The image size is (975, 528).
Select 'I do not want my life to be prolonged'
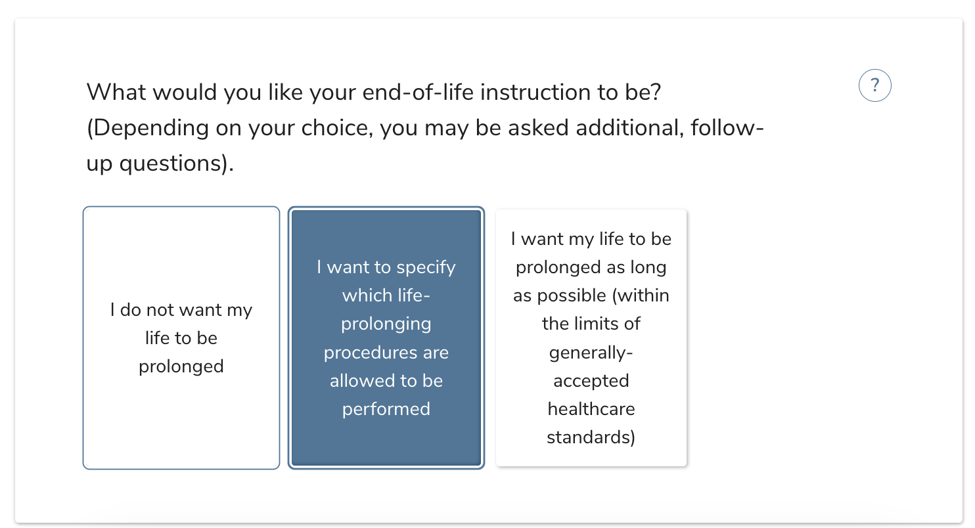(181, 338)
